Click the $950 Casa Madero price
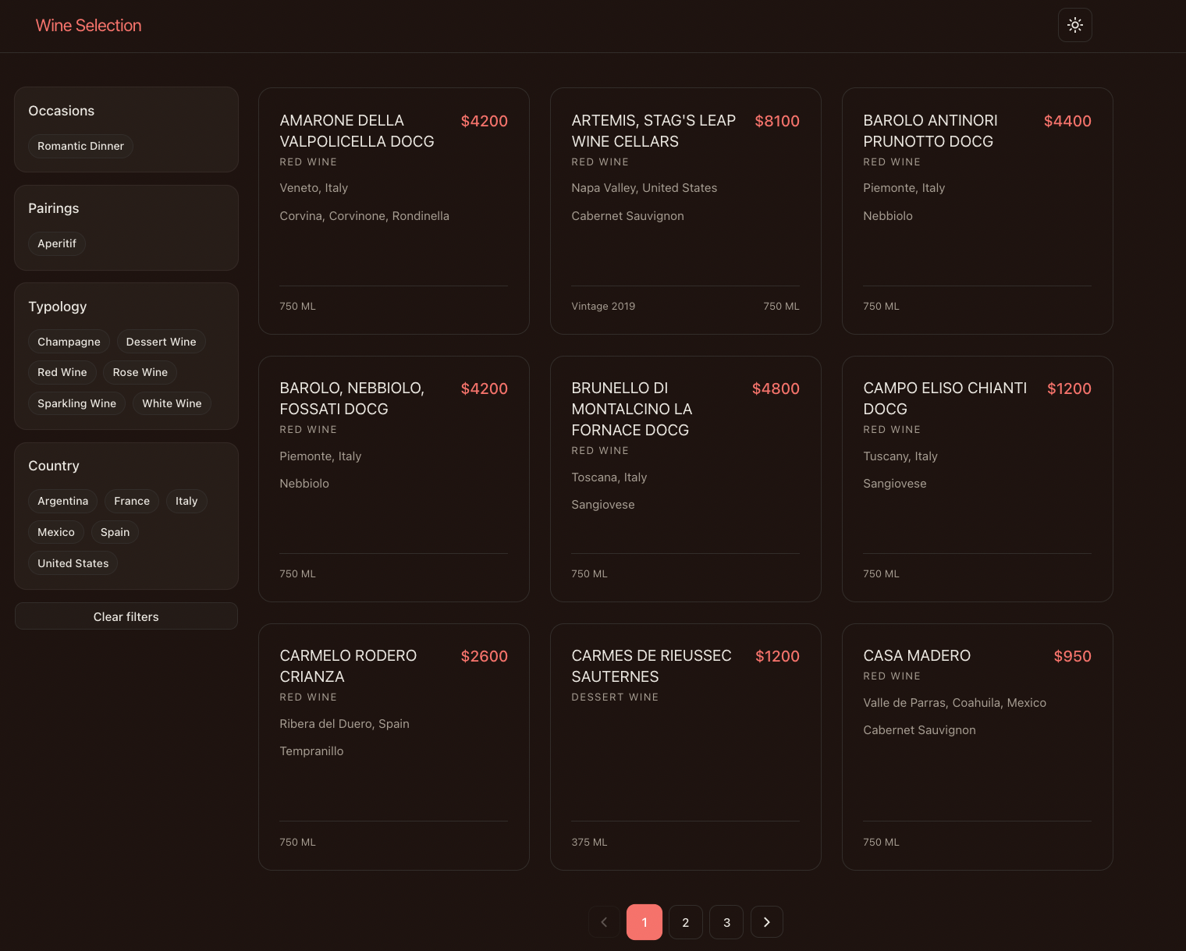This screenshot has height=951, width=1186. 1072,656
